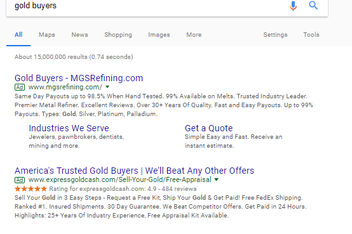Click the expressgoldcash.com Free-Appraisal URL text
Image resolution: width=352 pixels, height=234 pixels.
(120, 179)
